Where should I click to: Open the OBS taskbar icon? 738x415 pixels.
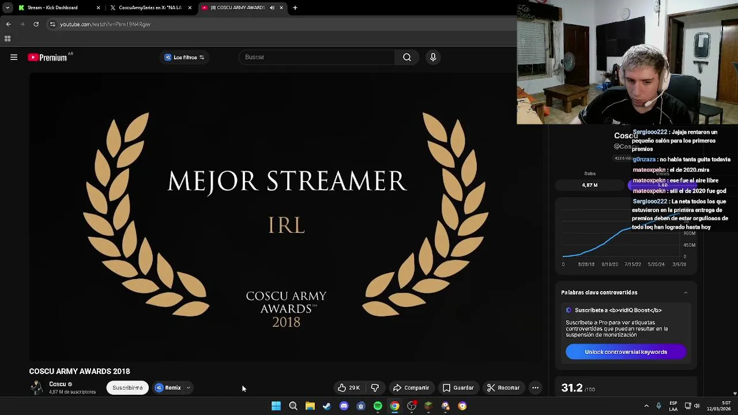pos(412,406)
